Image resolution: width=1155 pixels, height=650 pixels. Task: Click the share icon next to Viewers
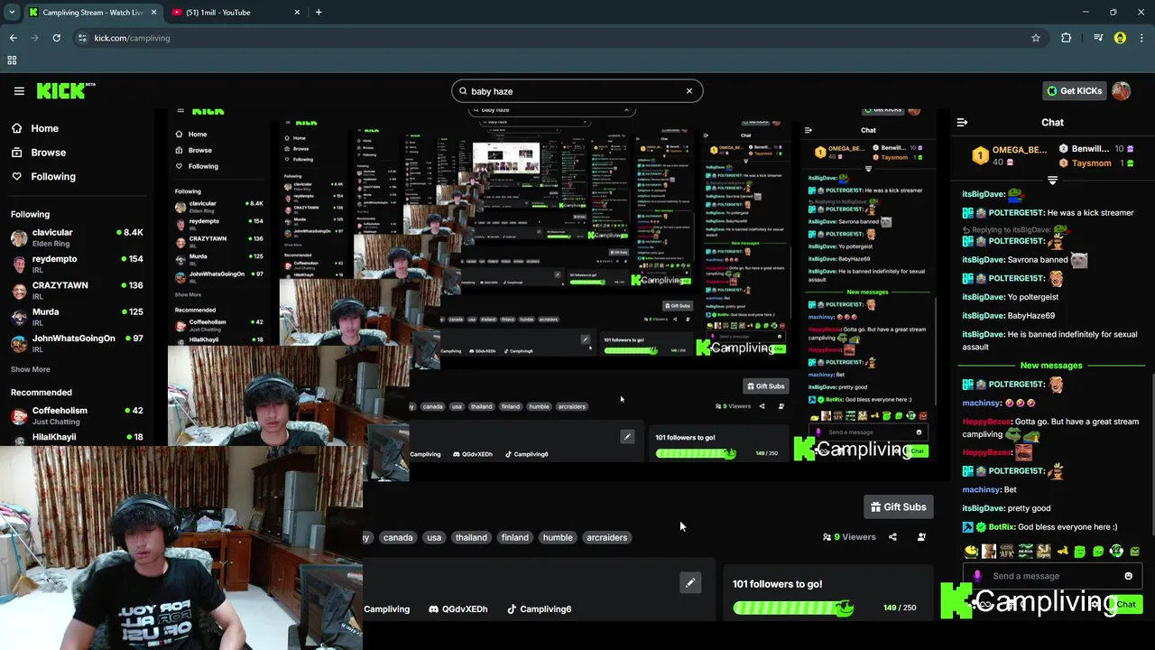(x=892, y=537)
